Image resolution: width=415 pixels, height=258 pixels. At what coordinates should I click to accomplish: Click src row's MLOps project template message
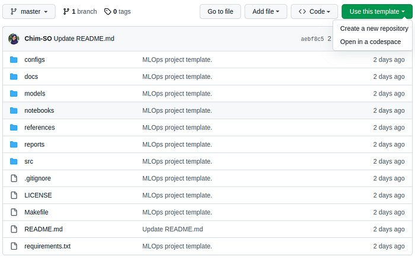pos(177,161)
